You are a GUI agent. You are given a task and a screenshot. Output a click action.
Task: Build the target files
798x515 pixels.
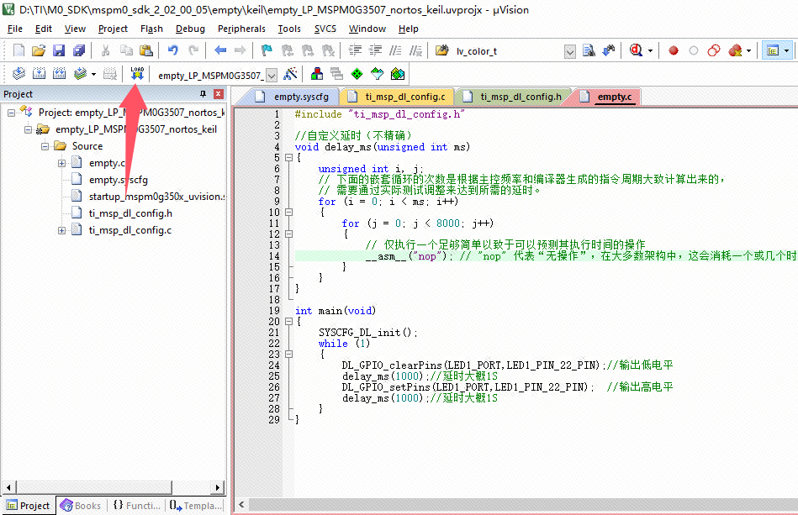(40, 74)
